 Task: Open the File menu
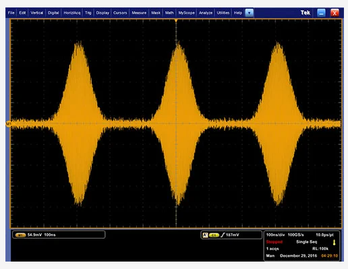(11, 13)
